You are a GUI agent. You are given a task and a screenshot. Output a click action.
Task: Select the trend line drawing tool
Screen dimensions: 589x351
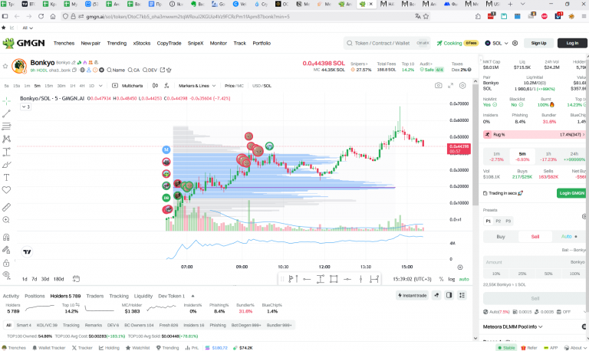pos(6,113)
